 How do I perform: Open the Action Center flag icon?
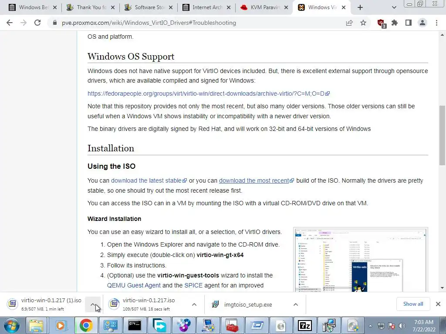tap(392, 326)
